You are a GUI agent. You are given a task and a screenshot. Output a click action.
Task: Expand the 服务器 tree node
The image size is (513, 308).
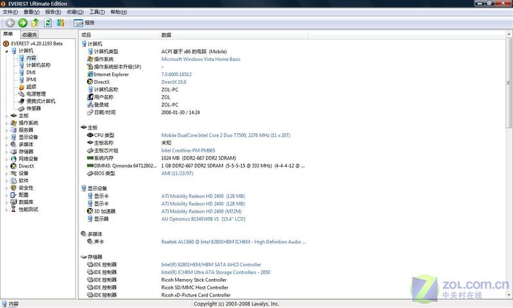point(6,130)
